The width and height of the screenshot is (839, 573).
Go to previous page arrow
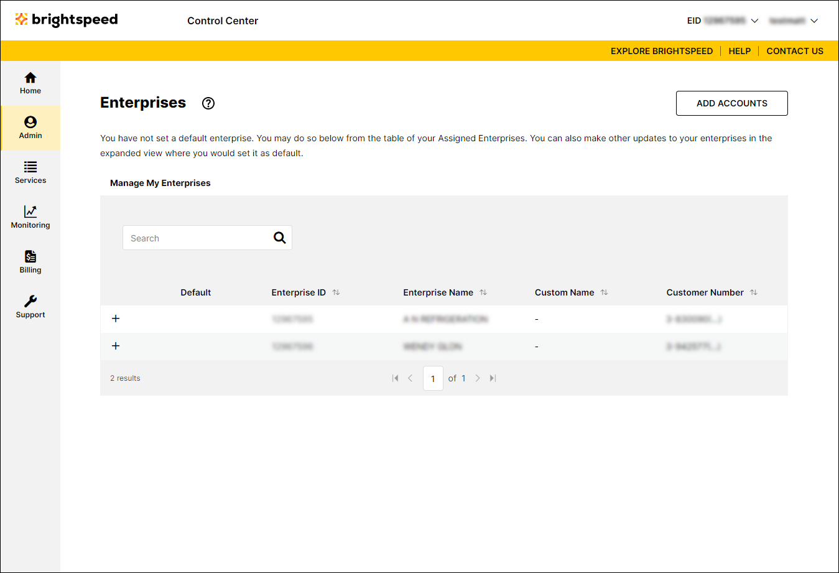point(410,378)
